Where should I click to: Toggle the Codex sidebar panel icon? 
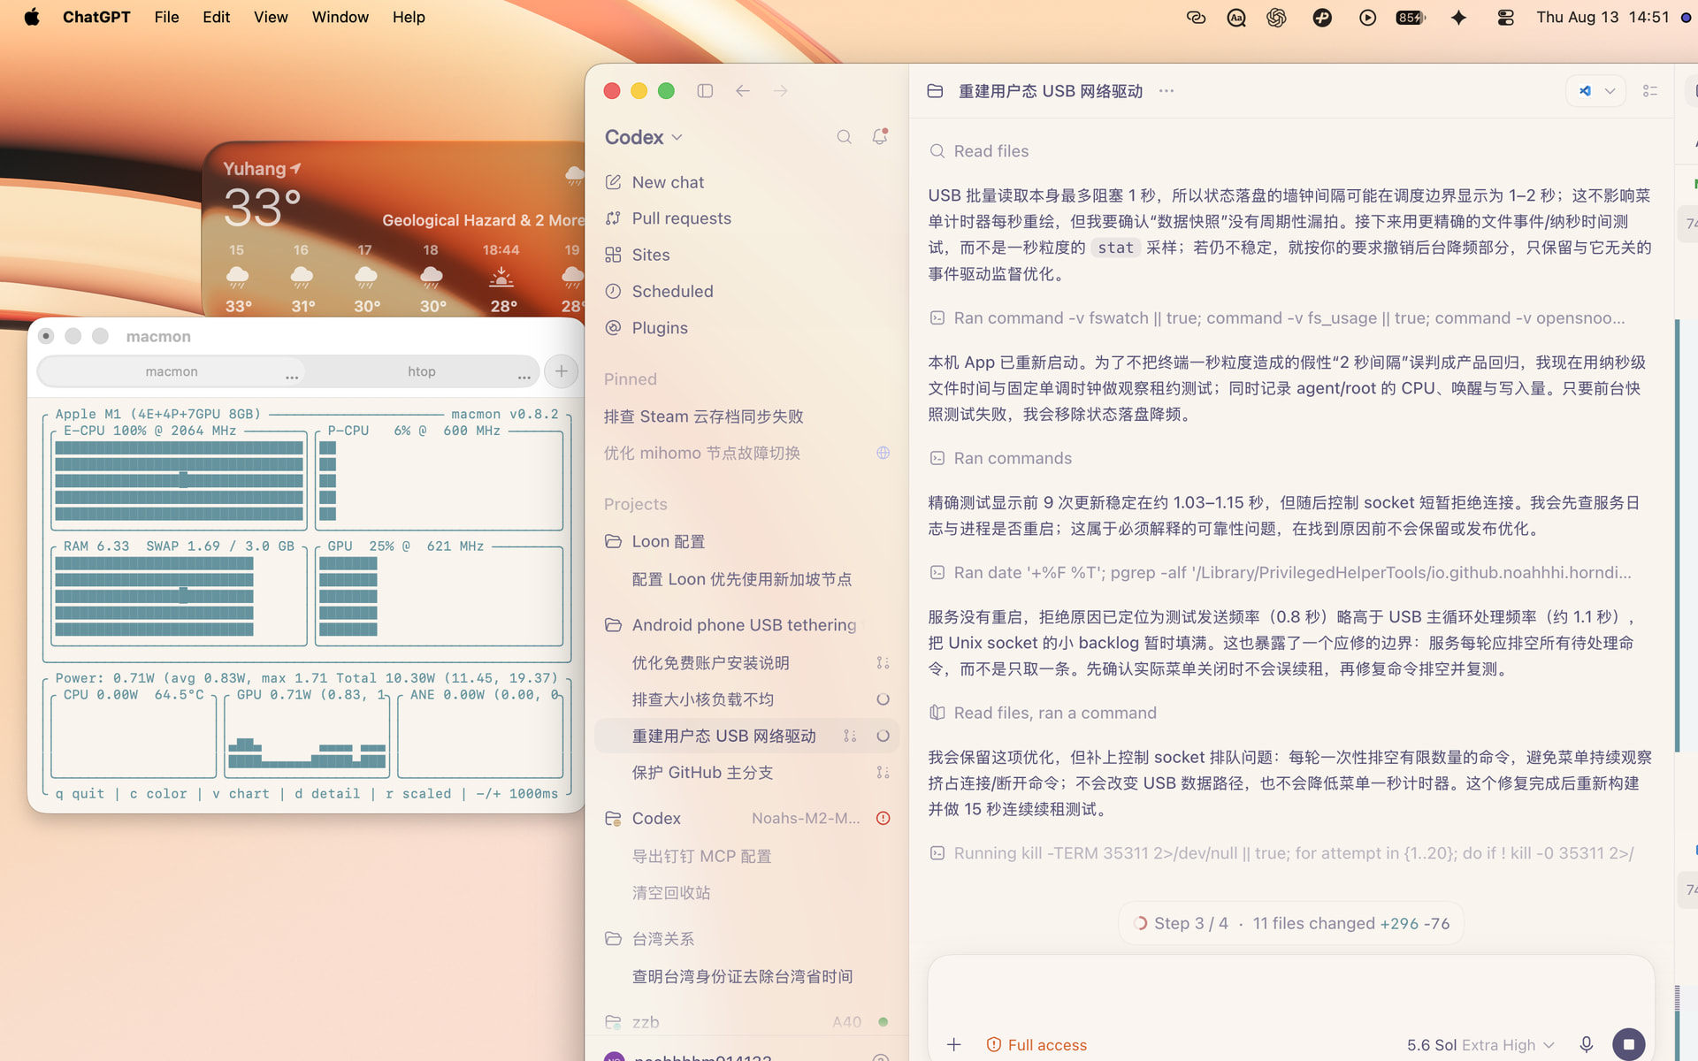point(705,91)
